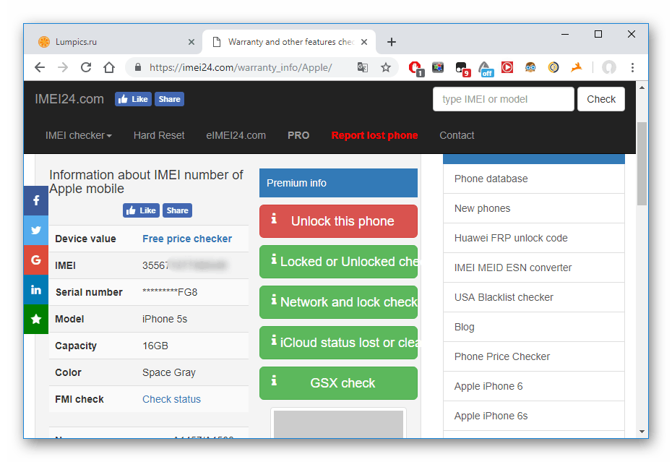
Task: Click the Check button
Action: pyautogui.click(x=601, y=99)
